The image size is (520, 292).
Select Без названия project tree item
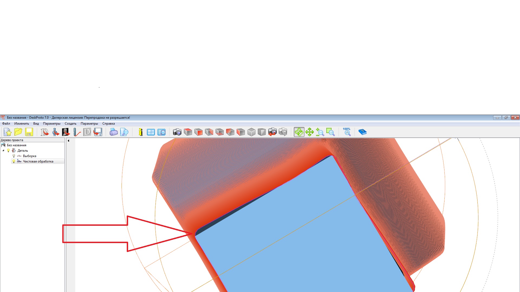click(x=17, y=145)
